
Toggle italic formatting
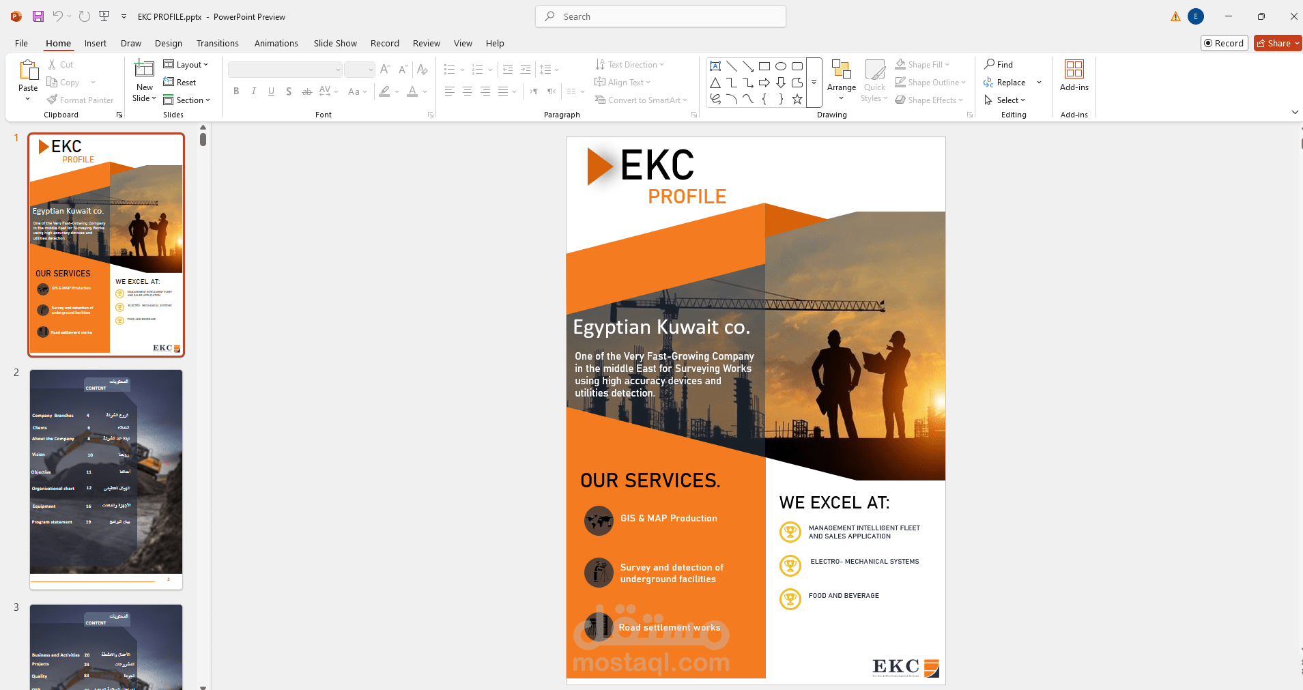[253, 91]
